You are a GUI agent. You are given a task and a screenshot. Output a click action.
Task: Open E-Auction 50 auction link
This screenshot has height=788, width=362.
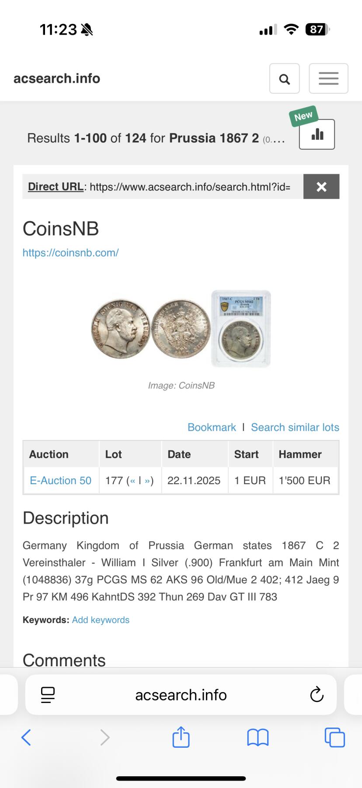click(60, 481)
